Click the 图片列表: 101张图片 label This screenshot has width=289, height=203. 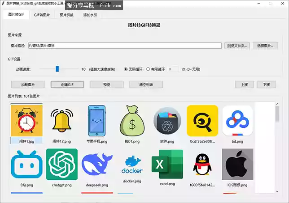coord(24,96)
